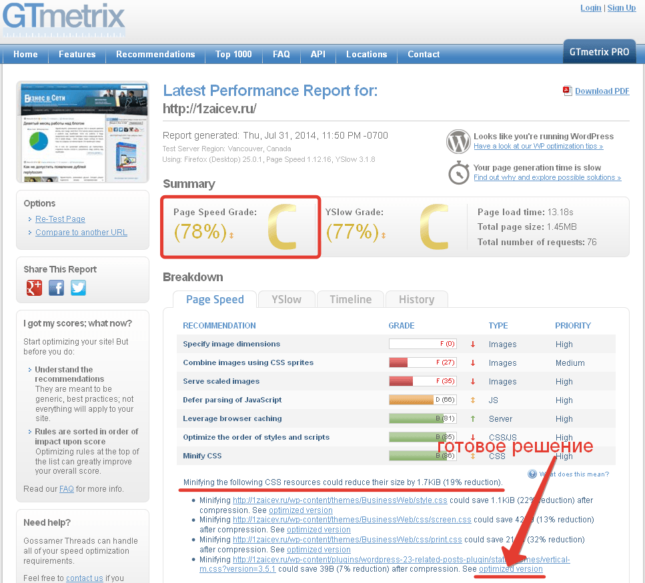This screenshot has height=583, width=645.
Task: Click the Facebook share icon
Action: point(57,288)
